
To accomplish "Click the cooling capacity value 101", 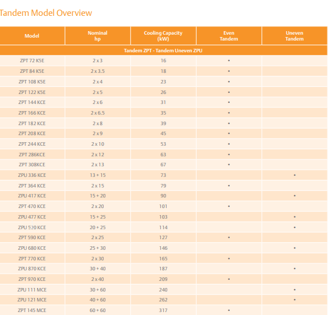I will pos(163,206).
